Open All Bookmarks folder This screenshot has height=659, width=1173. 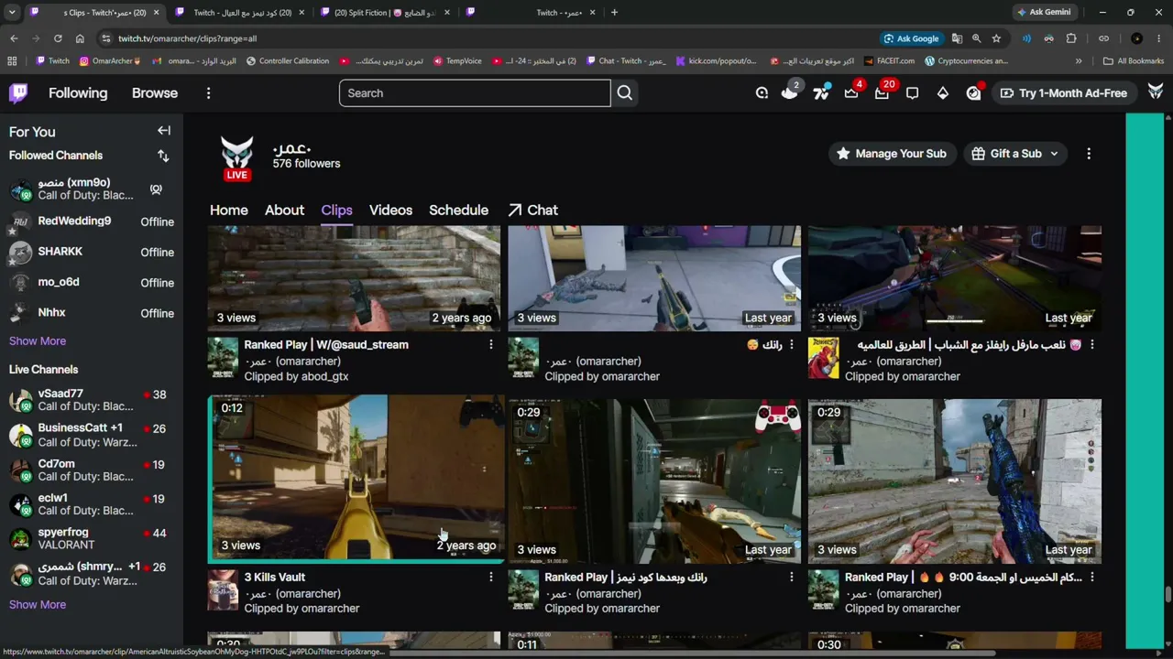pos(1134,61)
